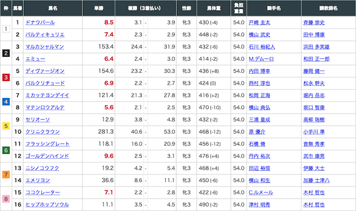The image size is (356, 211).
Task: Open horse link エミュー
Action: pos(35,59)
